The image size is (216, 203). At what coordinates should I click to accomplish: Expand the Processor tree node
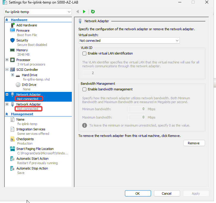click(7, 60)
